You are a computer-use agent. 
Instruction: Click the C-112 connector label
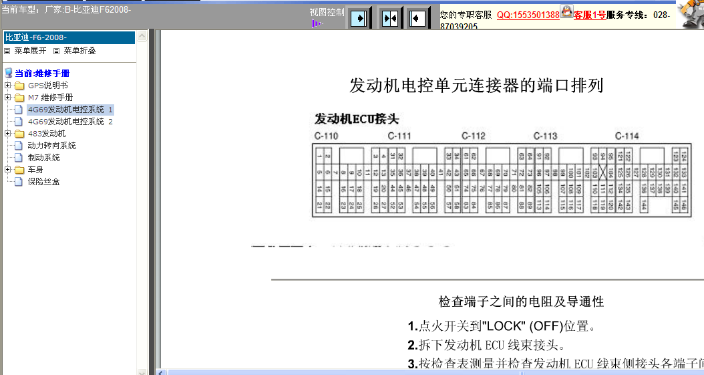473,136
